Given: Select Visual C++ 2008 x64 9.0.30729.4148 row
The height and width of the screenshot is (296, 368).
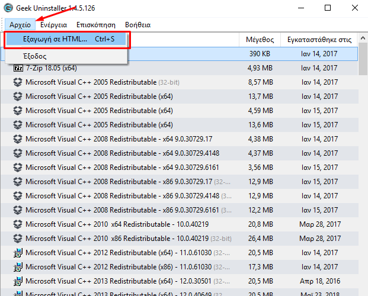Looking at the screenshot, I should [180, 153].
